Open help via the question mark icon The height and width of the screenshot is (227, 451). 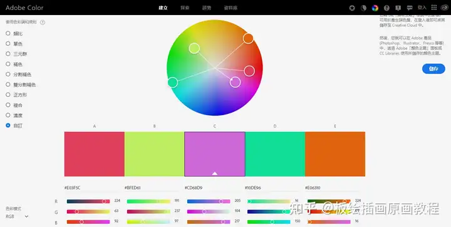[386, 8]
